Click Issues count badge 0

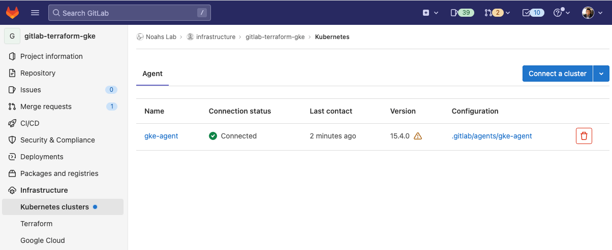click(x=111, y=90)
